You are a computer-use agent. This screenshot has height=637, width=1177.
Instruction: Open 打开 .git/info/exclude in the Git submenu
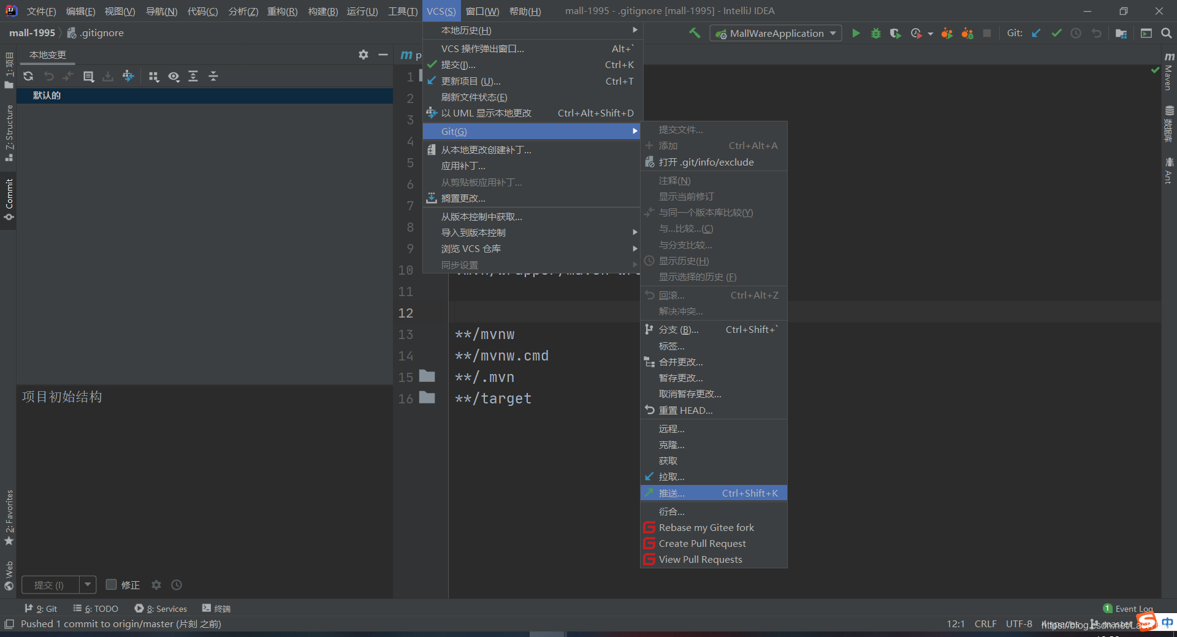[x=714, y=162]
